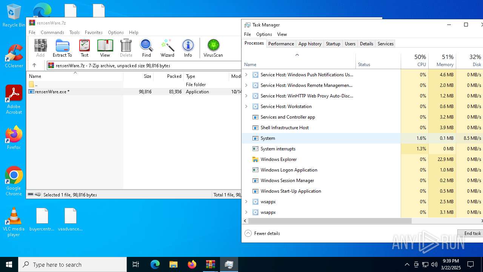The width and height of the screenshot is (483, 272).
Task: Select the Adobe Acrobat desktop icon
Action: 14,99
